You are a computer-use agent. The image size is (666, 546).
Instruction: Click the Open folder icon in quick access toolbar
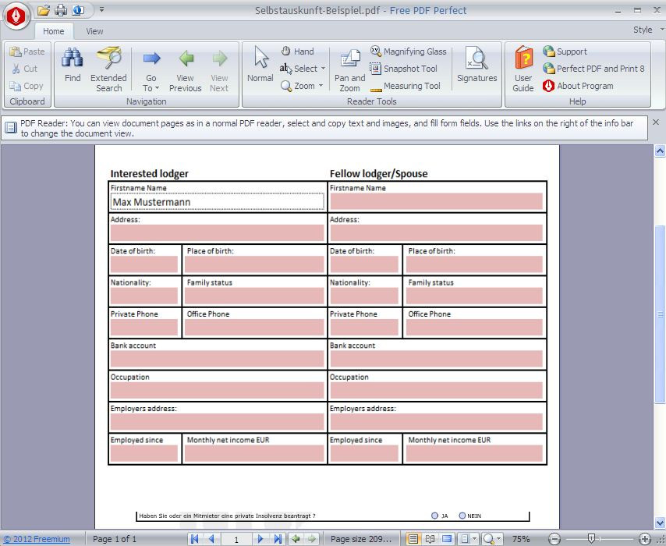point(44,10)
